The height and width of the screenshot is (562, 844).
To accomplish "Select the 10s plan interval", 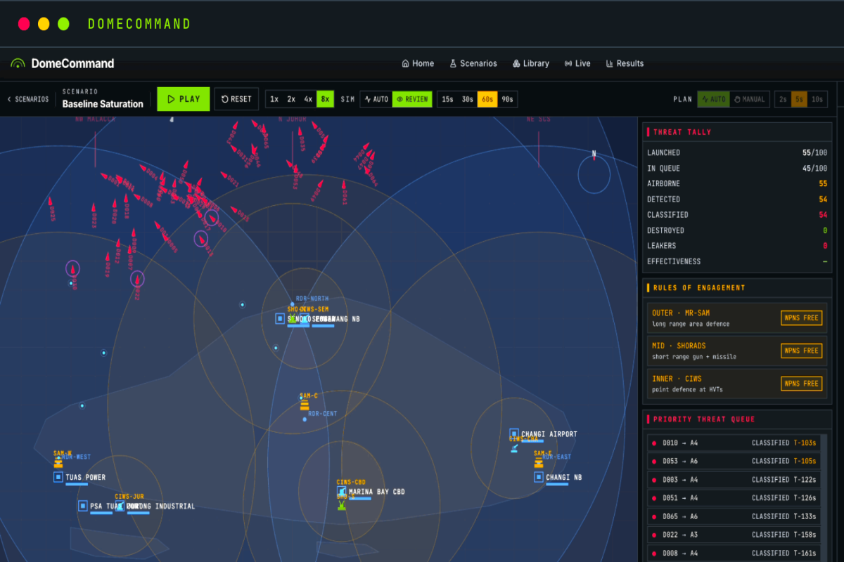I will click(817, 99).
